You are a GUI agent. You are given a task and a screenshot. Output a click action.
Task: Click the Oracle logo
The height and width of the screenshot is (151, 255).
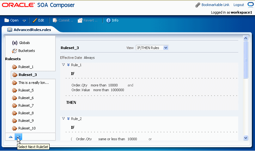[x=18, y=5]
